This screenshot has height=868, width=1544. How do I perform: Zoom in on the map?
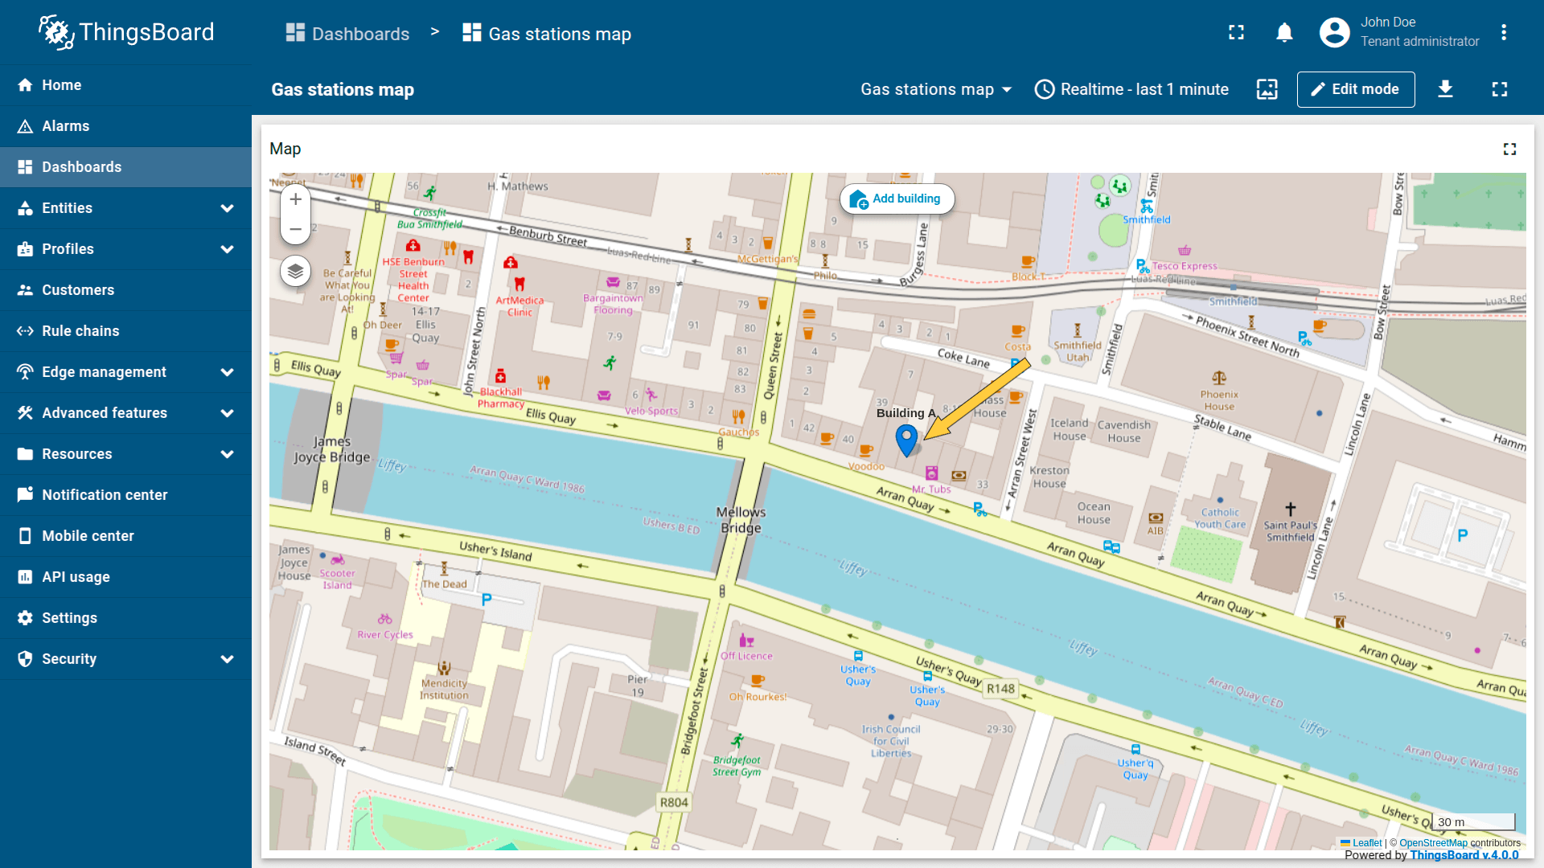coord(295,199)
